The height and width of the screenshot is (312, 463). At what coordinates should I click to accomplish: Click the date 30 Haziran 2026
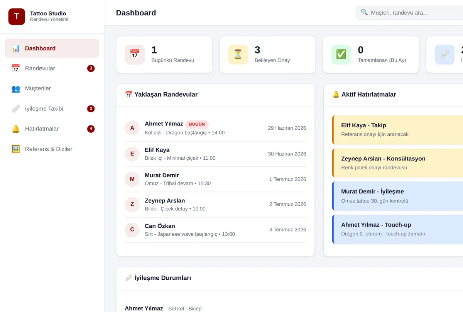(287, 154)
